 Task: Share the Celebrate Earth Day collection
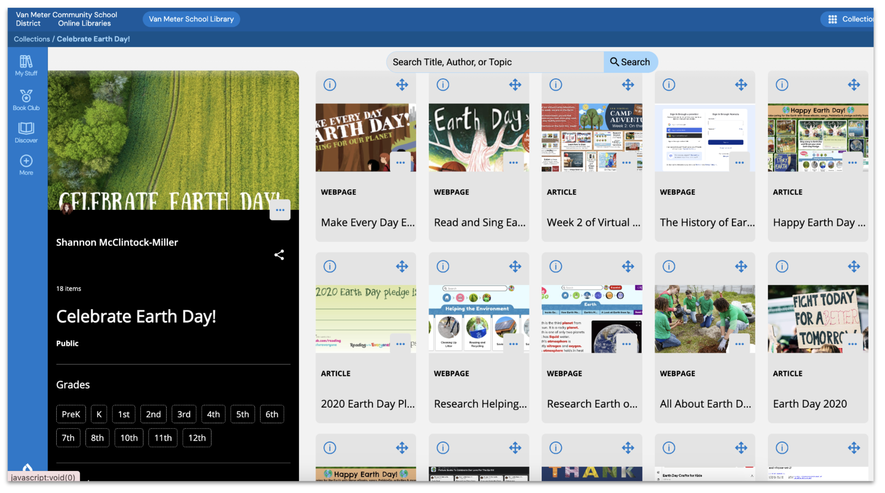tap(279, 255)
